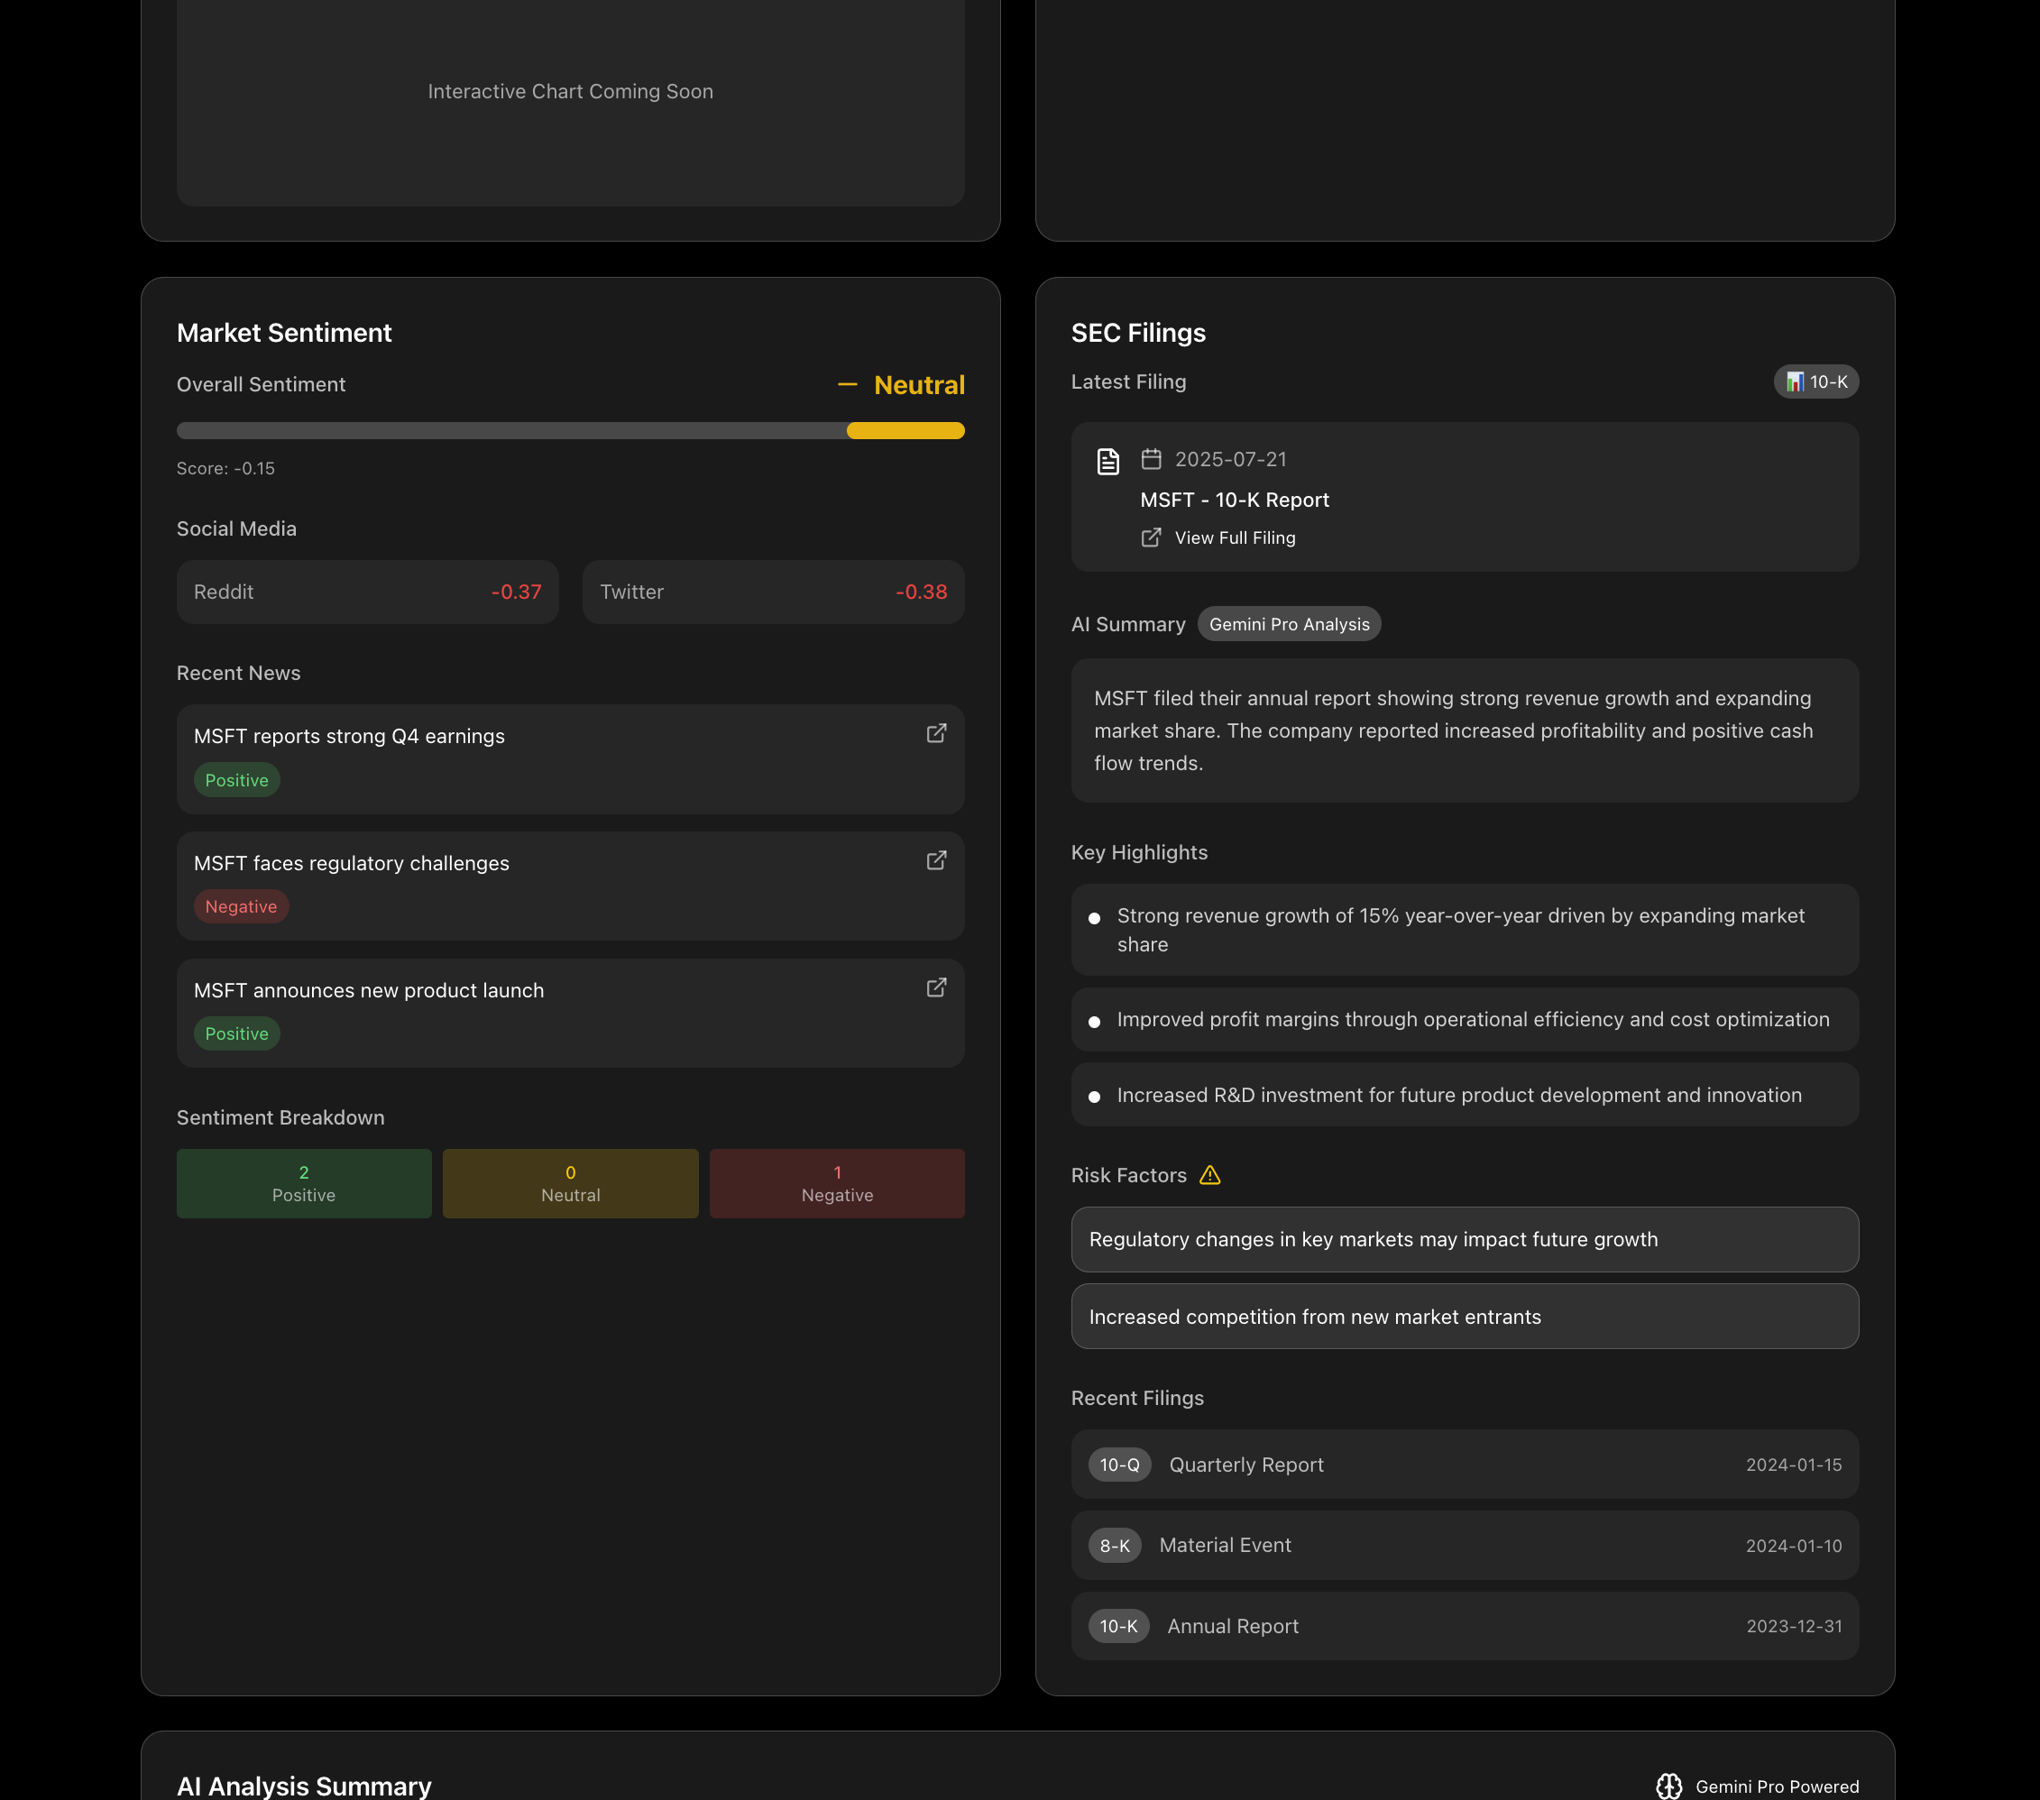
Task: Click the dash icon before Neutral sentiment
Action: (848, 385)
